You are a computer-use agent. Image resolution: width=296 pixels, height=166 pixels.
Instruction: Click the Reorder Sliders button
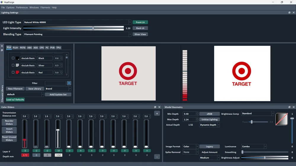[x=9, y=122]
